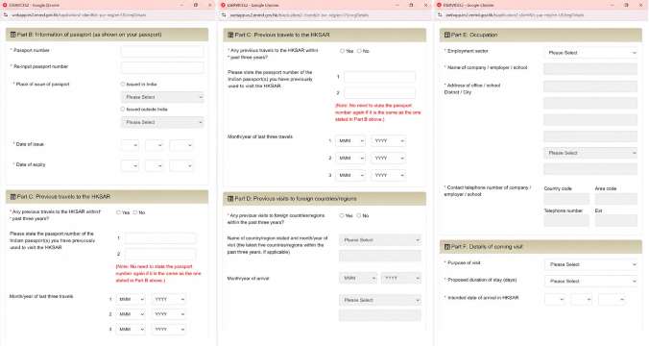Click the Part F coming visit header icon
The height and width of the screenshot is (346, 649).
pyautogui.click(x=447, y=247)
